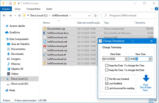This screenshot has height=103, width=159.
Task: Click the Softdownload.pdf file icon
Action: (x=45, y=46)
